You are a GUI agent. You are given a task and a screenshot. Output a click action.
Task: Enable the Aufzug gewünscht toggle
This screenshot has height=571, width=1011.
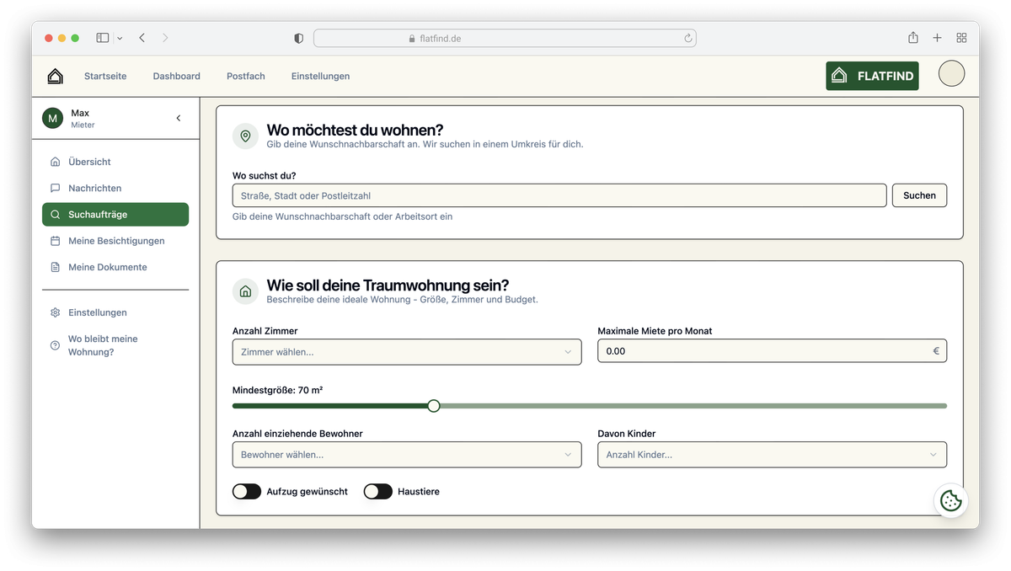[247, 491]
